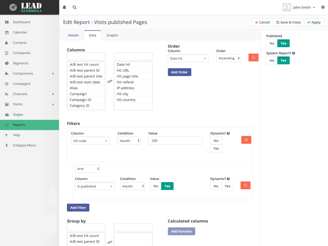
Task: Click the Add Filter button
Action: pos(78,208)
